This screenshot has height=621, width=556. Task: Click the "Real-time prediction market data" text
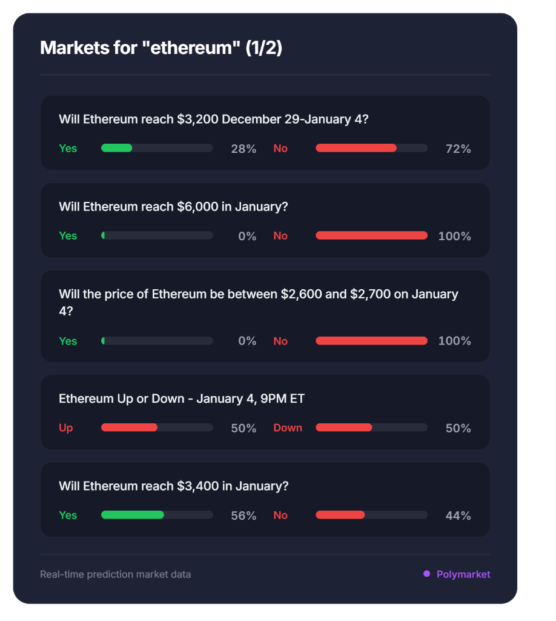115,574
